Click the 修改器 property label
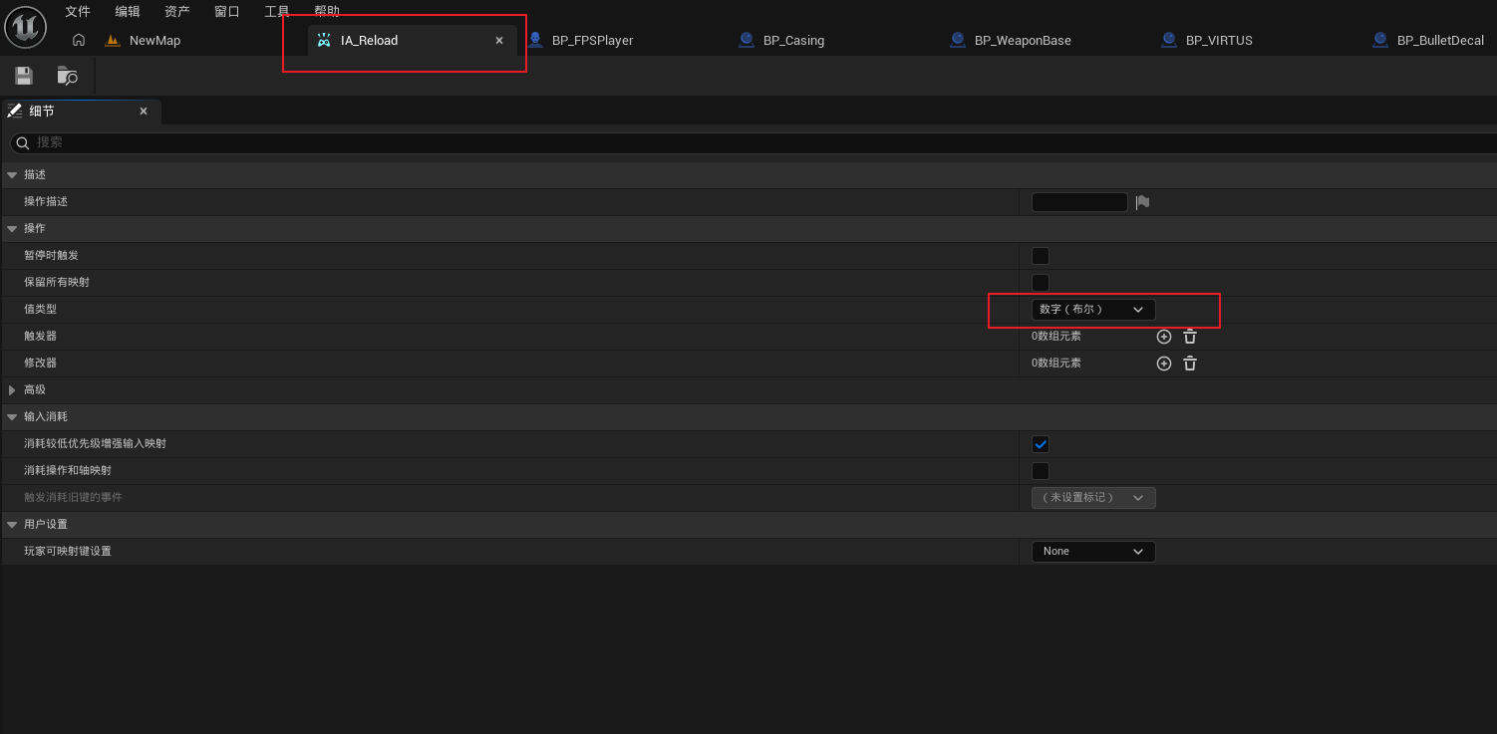1497x734 pixels. click(41, 364)
